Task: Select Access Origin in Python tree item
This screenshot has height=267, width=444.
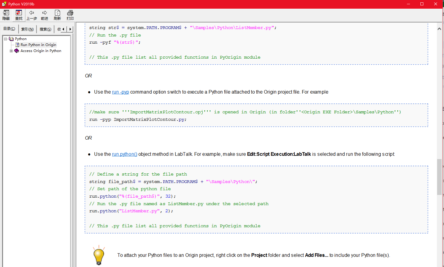Action: (41, 51)
